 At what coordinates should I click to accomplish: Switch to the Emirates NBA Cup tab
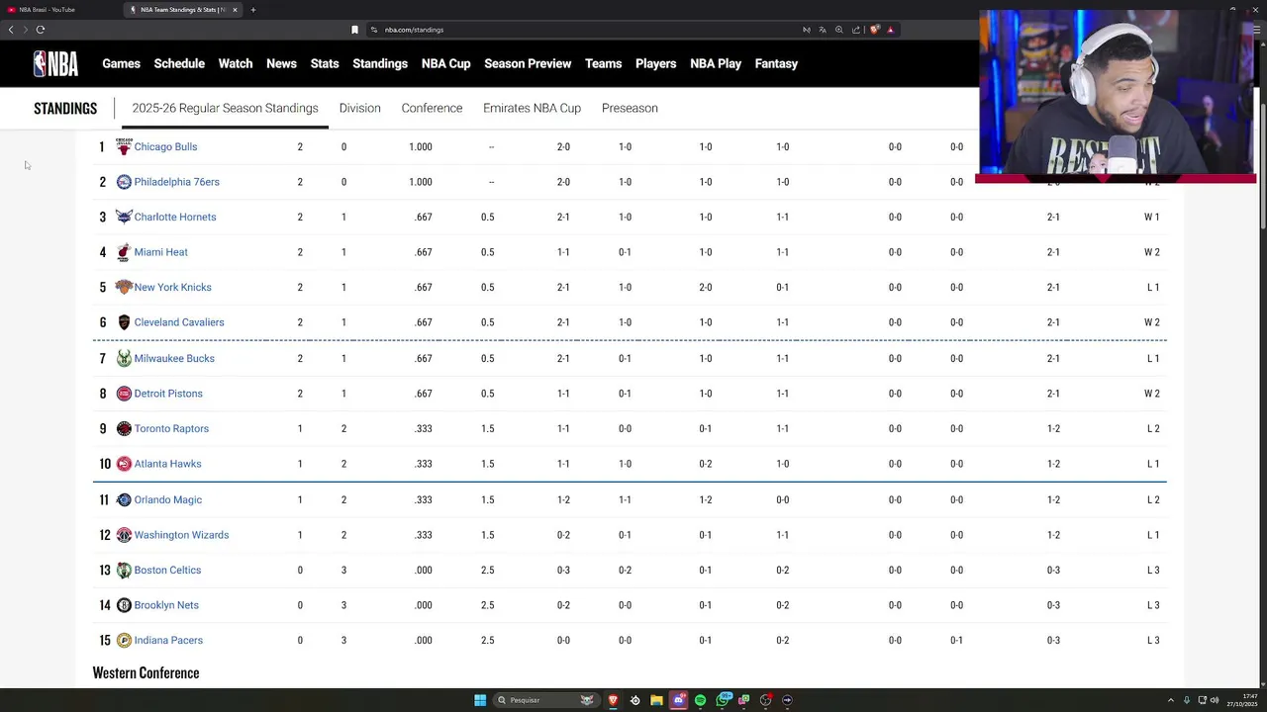[x=532, y=108]
